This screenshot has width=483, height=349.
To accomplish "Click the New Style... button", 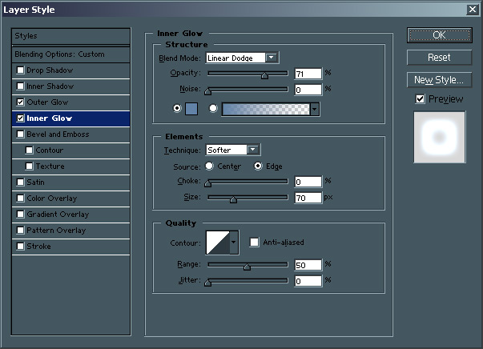I will pos(438,80).
